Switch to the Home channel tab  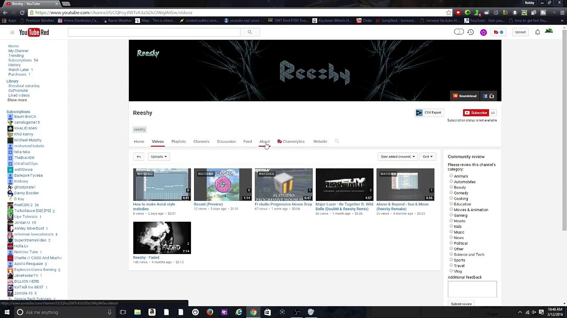pyautogui.click(x=139, y=141)
